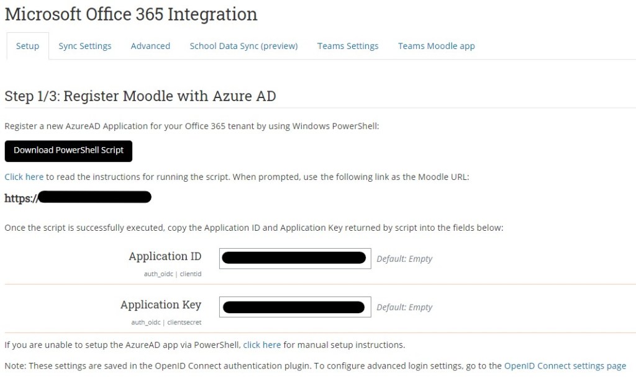The width and height of the screenshot is (636, 379).
Task: Select School Data Sync (preview) tab
Action: (243, 46)
